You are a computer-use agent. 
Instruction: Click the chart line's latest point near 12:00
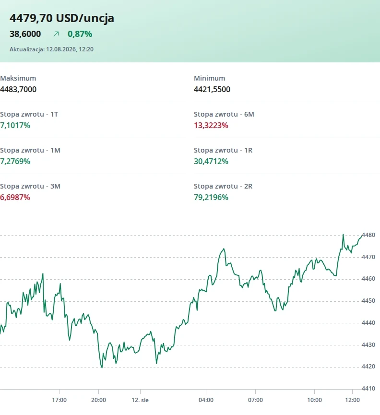tap(361, 236)
